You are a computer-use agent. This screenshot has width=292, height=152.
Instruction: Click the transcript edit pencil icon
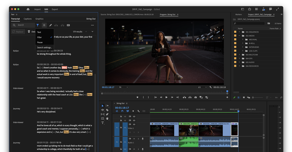pos(50,25)
